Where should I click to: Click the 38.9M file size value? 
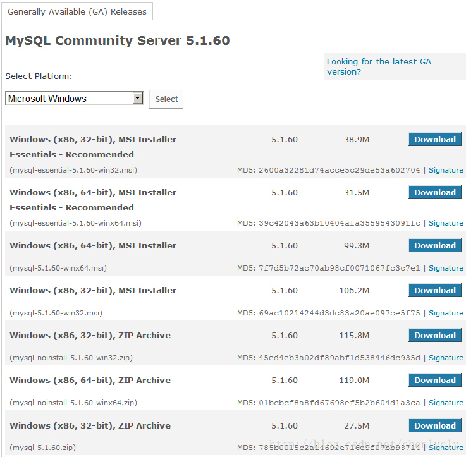pyautogui.click(x=357, y=139)
